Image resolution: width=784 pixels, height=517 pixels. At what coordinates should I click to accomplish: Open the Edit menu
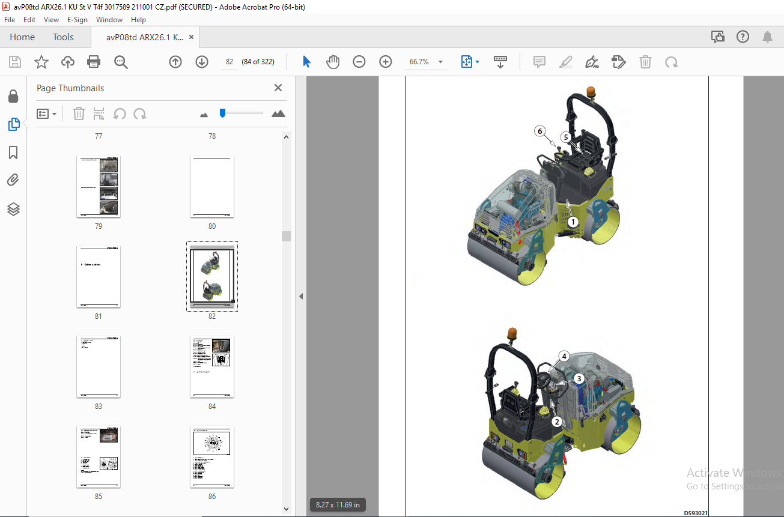(x=29, y=20)
